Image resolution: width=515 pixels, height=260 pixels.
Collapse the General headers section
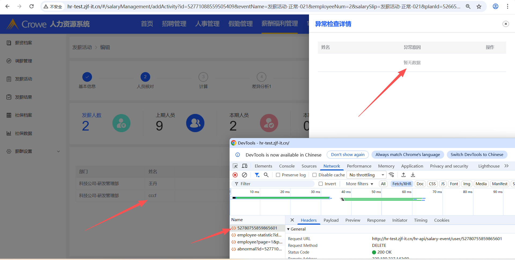296,229
